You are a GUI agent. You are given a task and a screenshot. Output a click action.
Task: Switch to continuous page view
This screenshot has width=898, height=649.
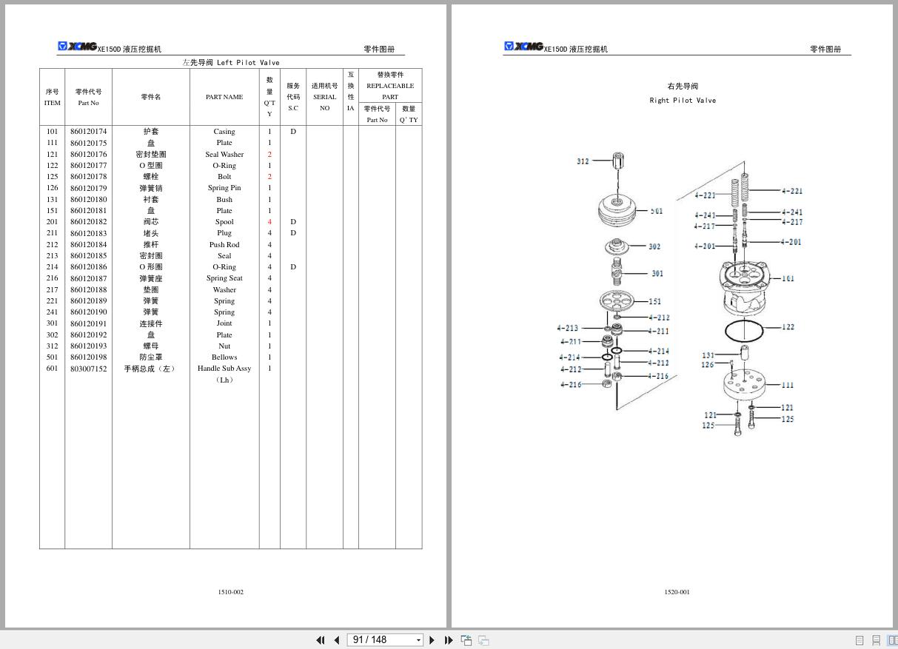876,640
